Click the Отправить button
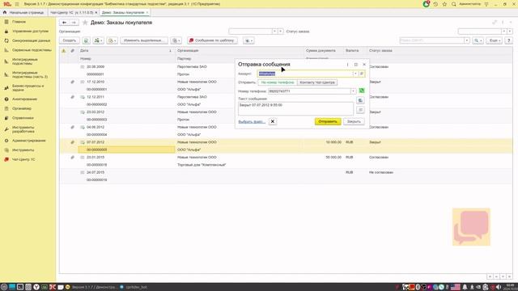 point(328,121)
